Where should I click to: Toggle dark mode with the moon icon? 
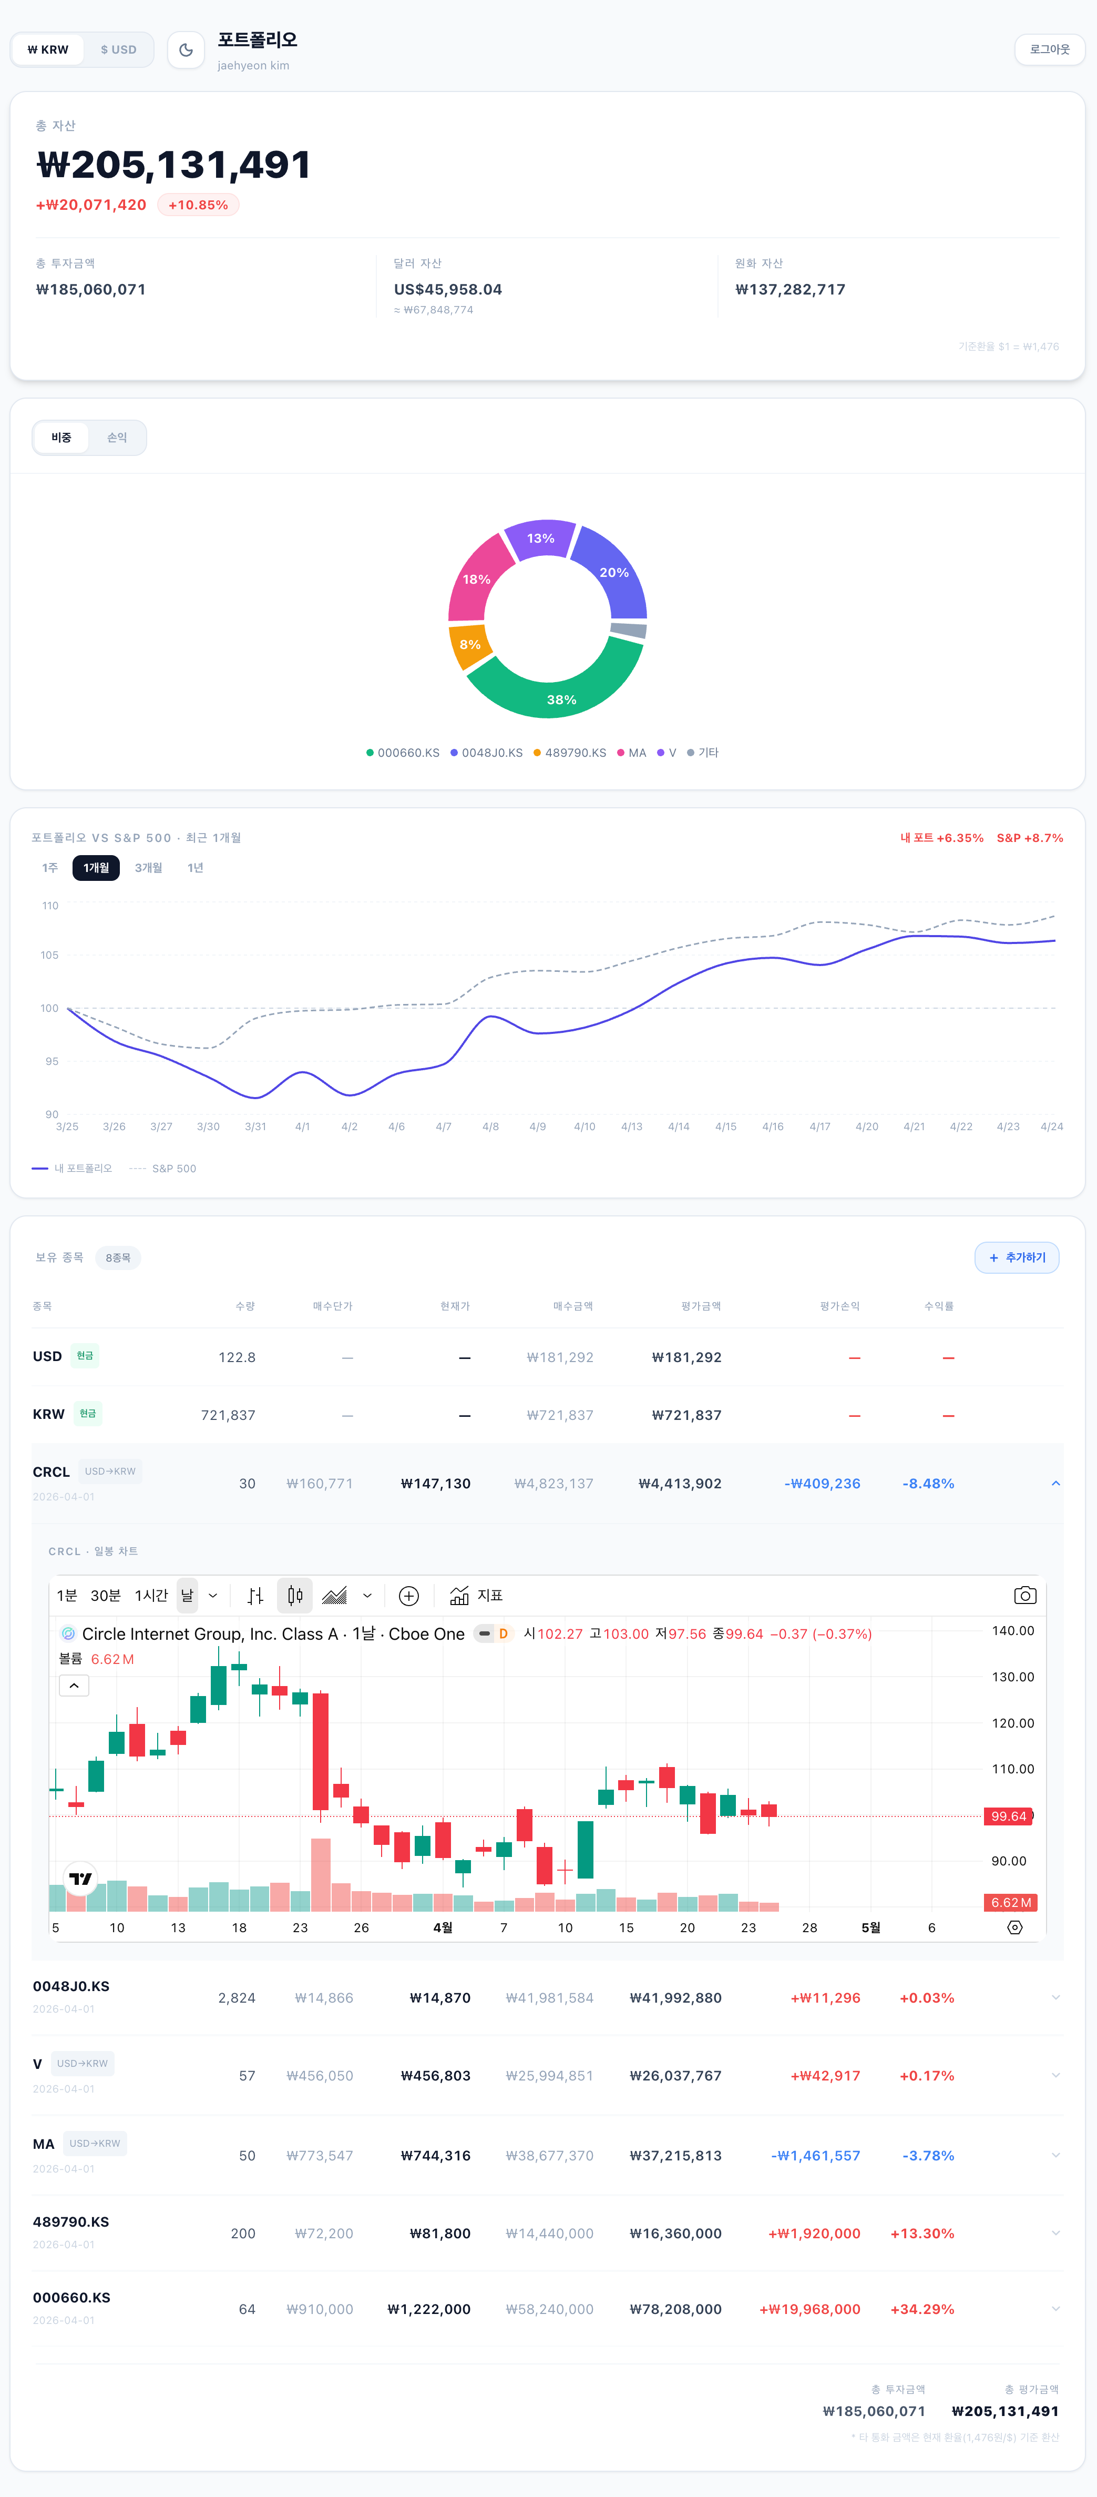coord(186,50)
